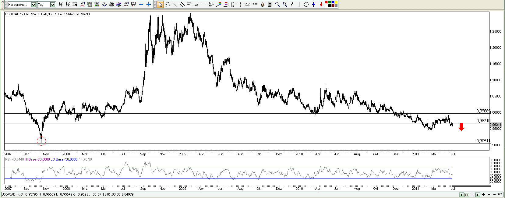The height and width of the screenshot is (198, 505).
Task: Pick the green color swatch
Action: click(330, 2)
